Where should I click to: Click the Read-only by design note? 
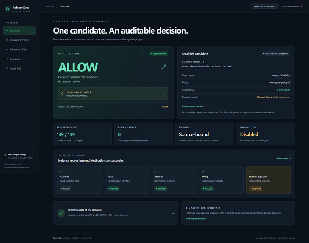click(x=19, y=156)
